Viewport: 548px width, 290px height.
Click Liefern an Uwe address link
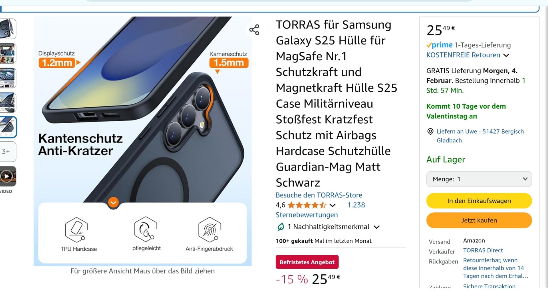tap(480, 136)
